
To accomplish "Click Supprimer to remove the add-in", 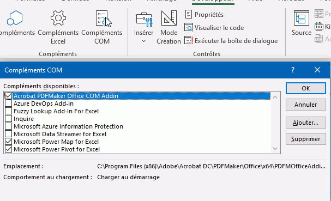I will pyautogui.click(x=306, y=139).
